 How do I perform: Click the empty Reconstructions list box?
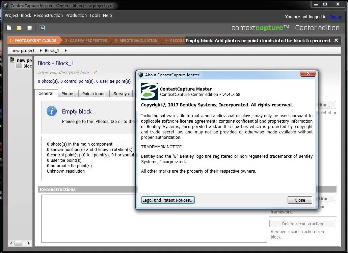[154, 219]
